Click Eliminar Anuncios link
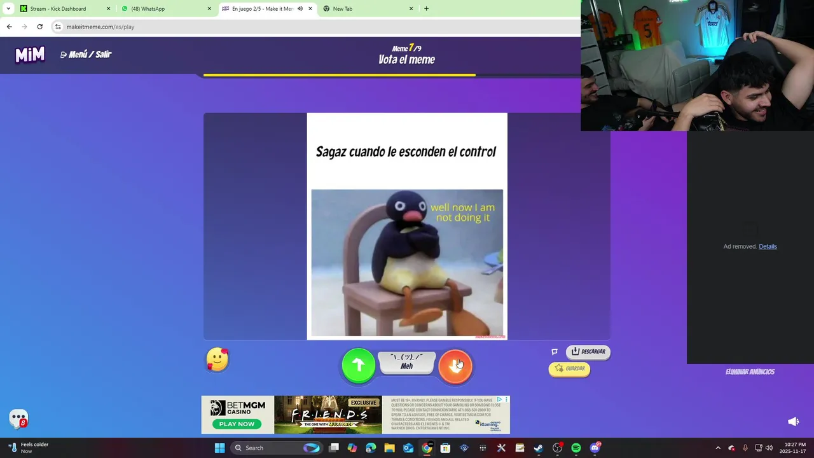 750,371
